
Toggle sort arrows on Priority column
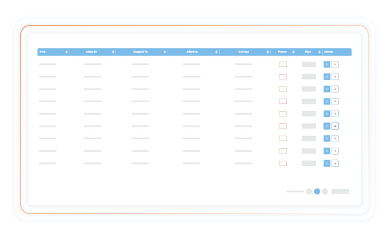(x=293, y=52)
